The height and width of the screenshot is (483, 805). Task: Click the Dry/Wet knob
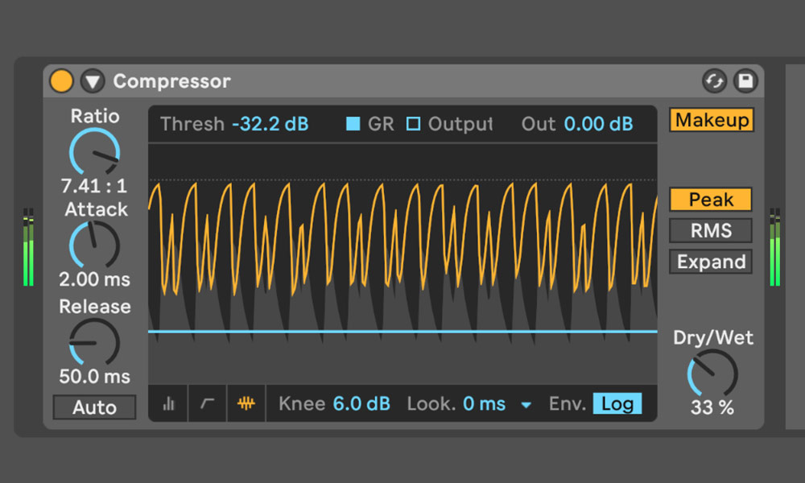(x=712, y=374)
